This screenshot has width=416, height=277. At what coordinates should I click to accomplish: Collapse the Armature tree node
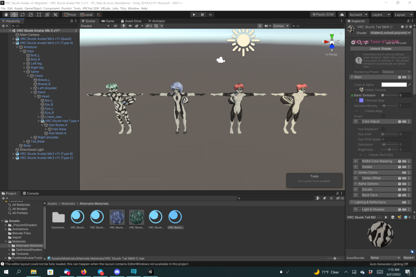coord(17,47)
